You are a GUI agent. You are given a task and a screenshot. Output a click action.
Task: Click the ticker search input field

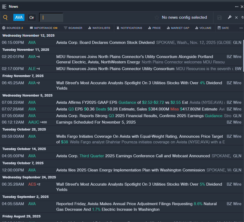click(x=51, y=18)
